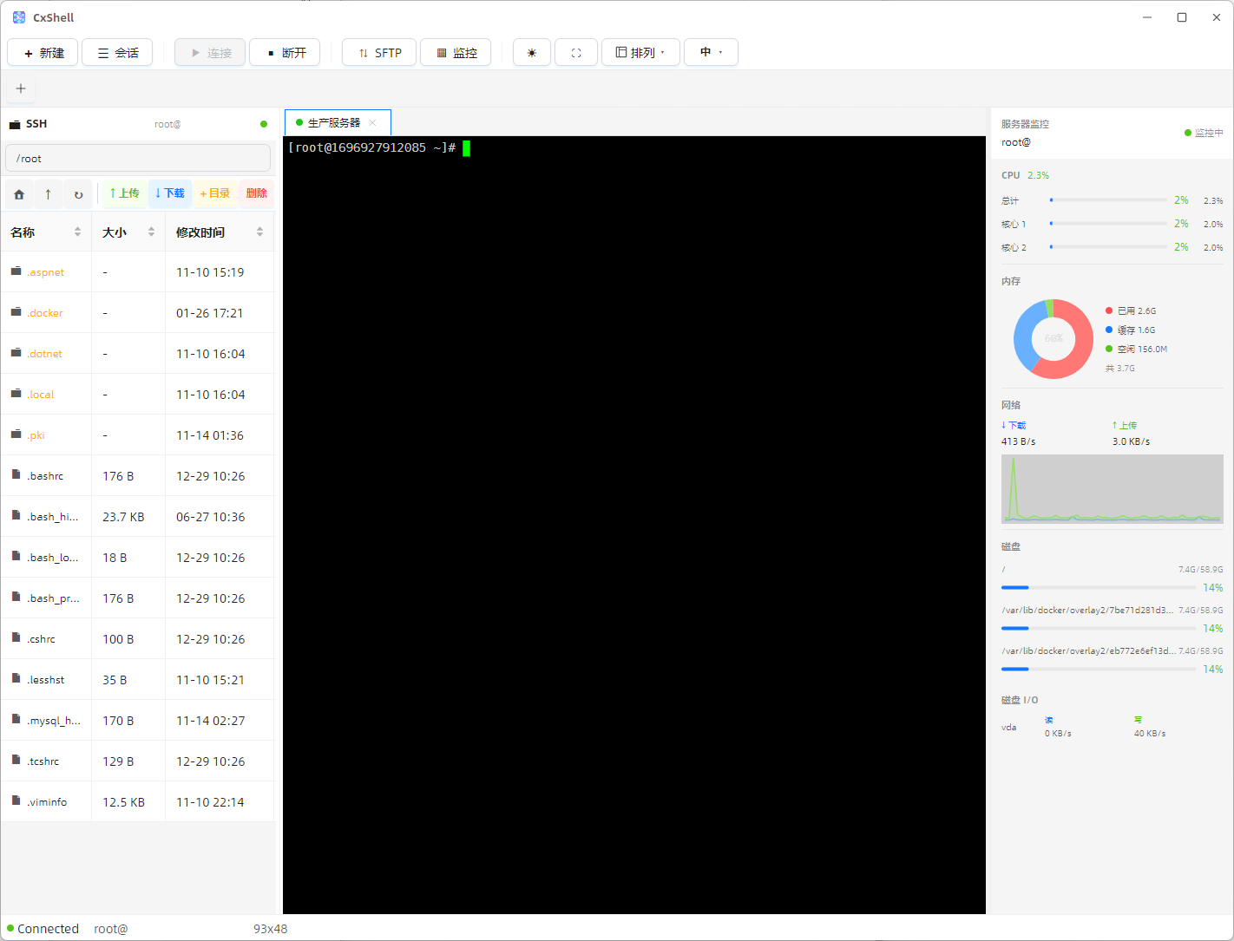Toggle the light/dark theme sun icon
Viewport: 1234px width, 941px height.
tap(532, 53)
